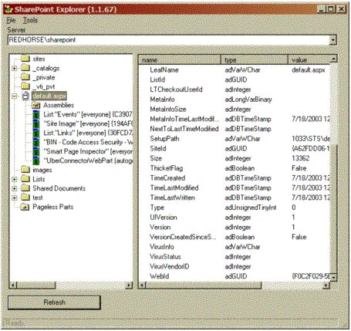Select the SetupPath property row
Viewport: 351px width, 331px height.
[235, 139]
